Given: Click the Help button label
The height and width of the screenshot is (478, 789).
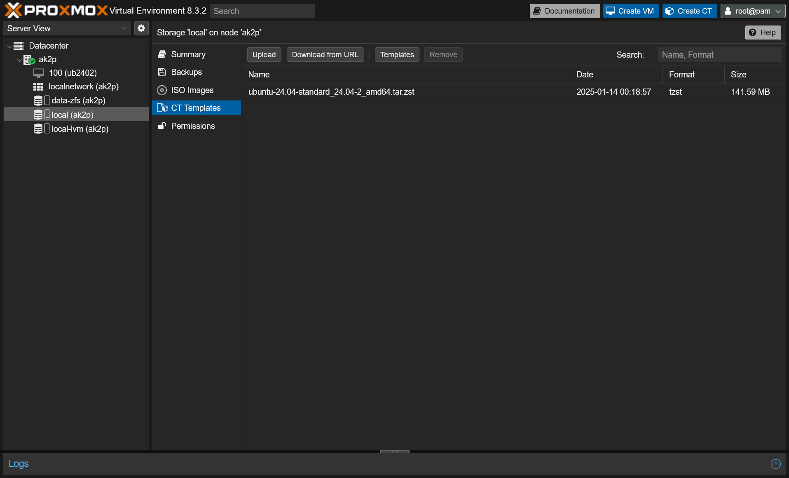Looking at the screenshot, I should [768, 33].
